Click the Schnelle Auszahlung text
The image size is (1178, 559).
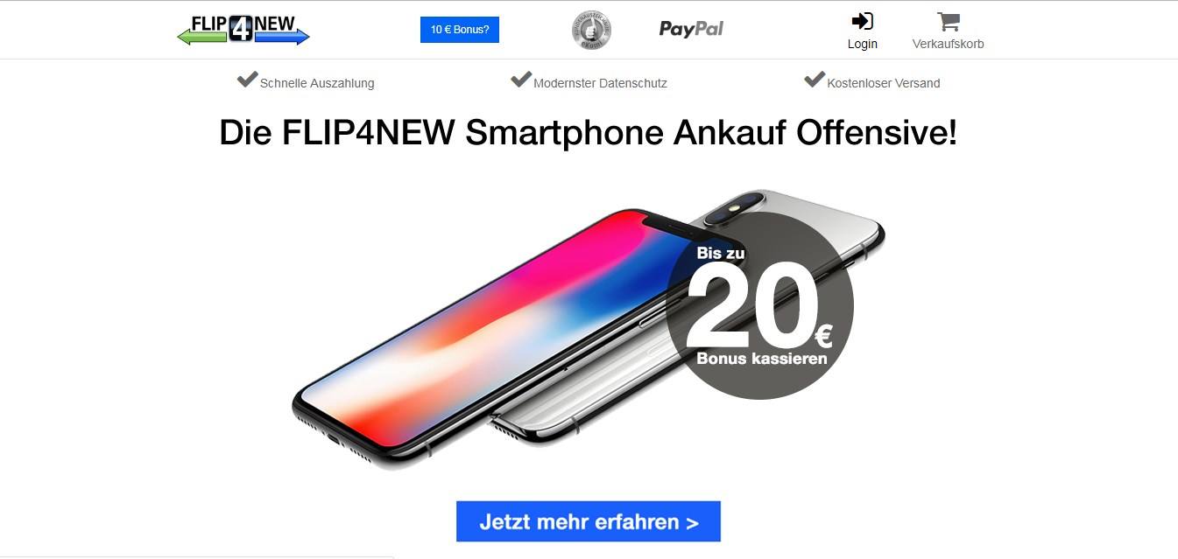tap(317, 83)
